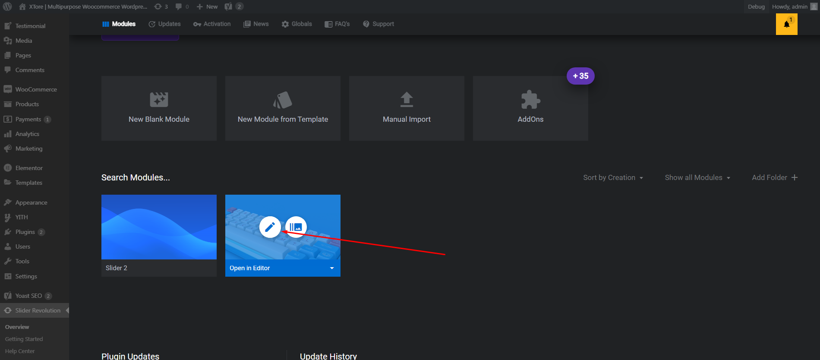The image size is (820, 360).
Task: Expand the Open in Editor dropdown arrow
Action: coord(332,268)
